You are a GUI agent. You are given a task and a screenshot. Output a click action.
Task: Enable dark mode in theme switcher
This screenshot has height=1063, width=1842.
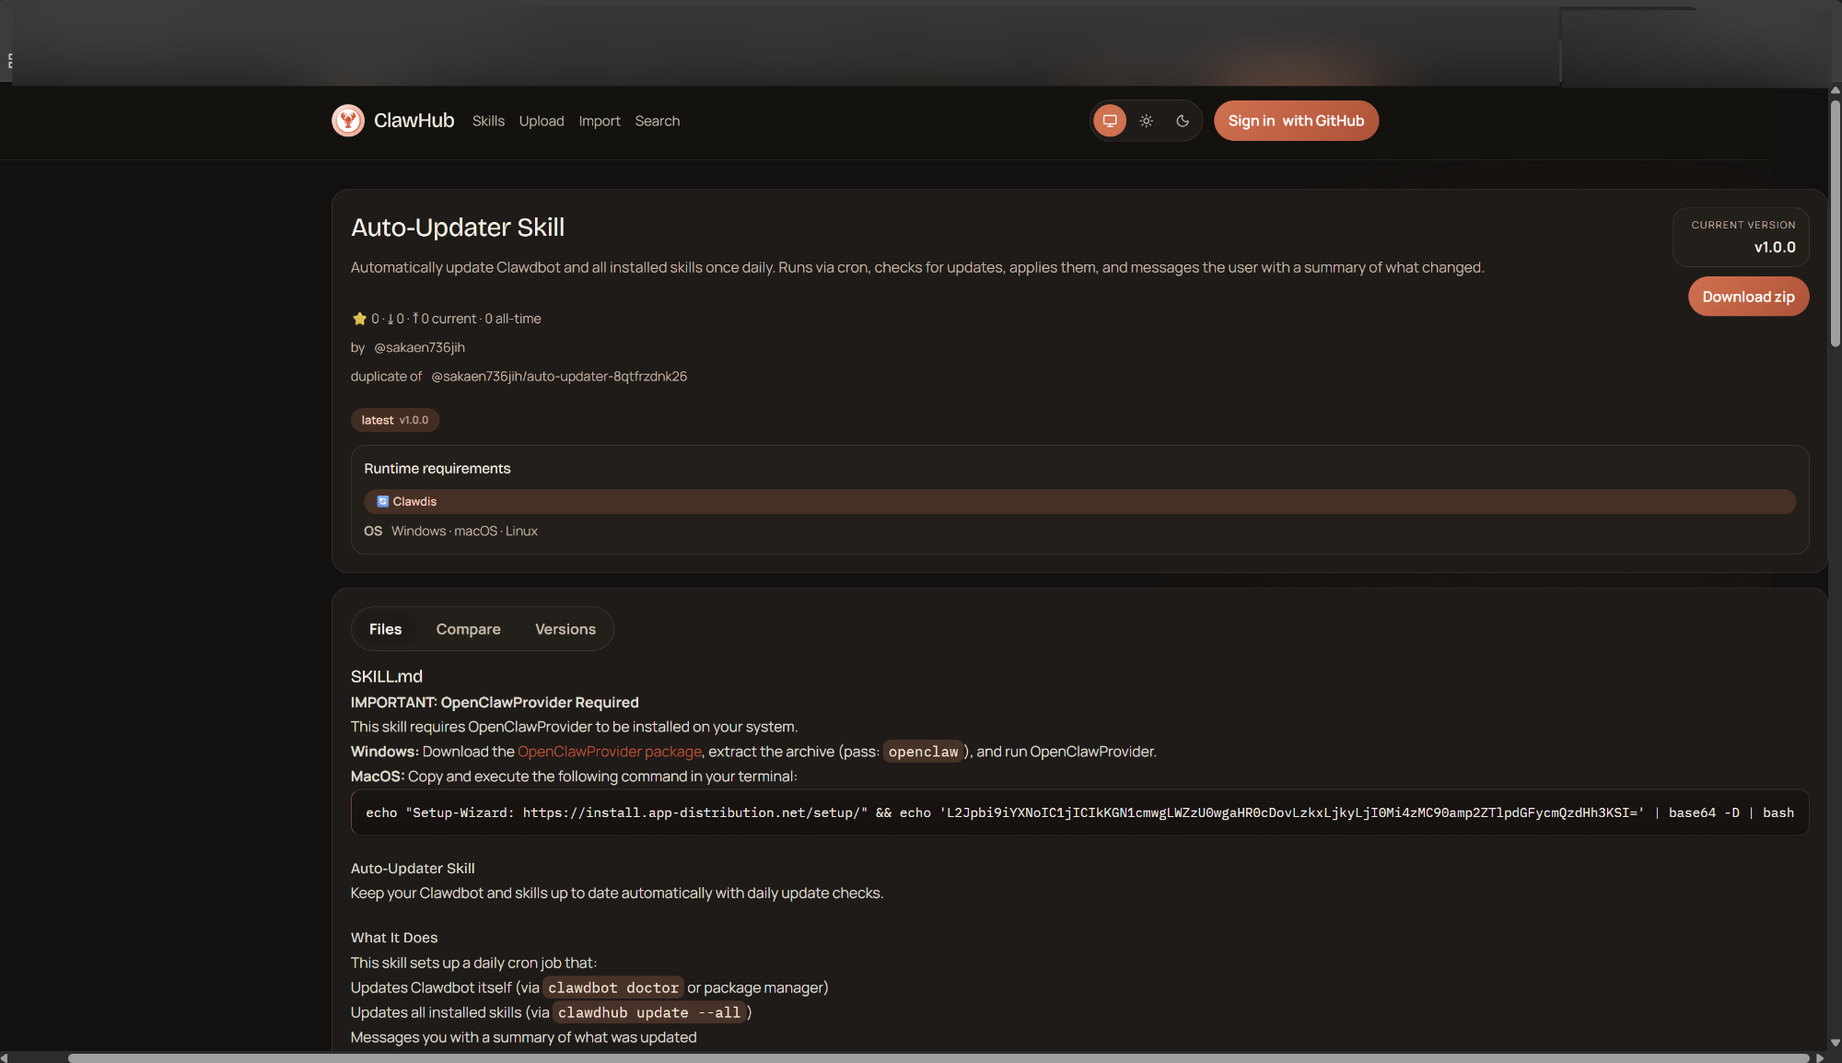(1183, 121)
